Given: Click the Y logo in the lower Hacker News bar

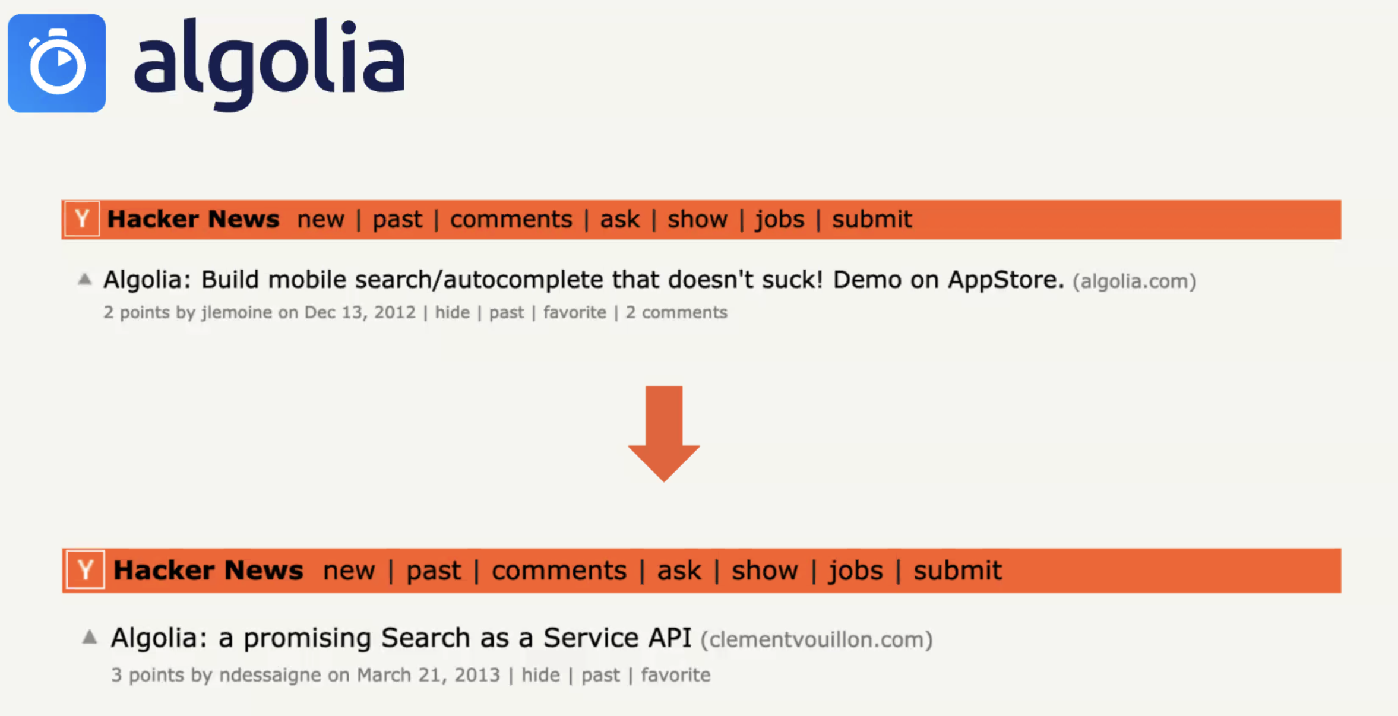Looking at the screenshot, I should (x=86, y=570).
